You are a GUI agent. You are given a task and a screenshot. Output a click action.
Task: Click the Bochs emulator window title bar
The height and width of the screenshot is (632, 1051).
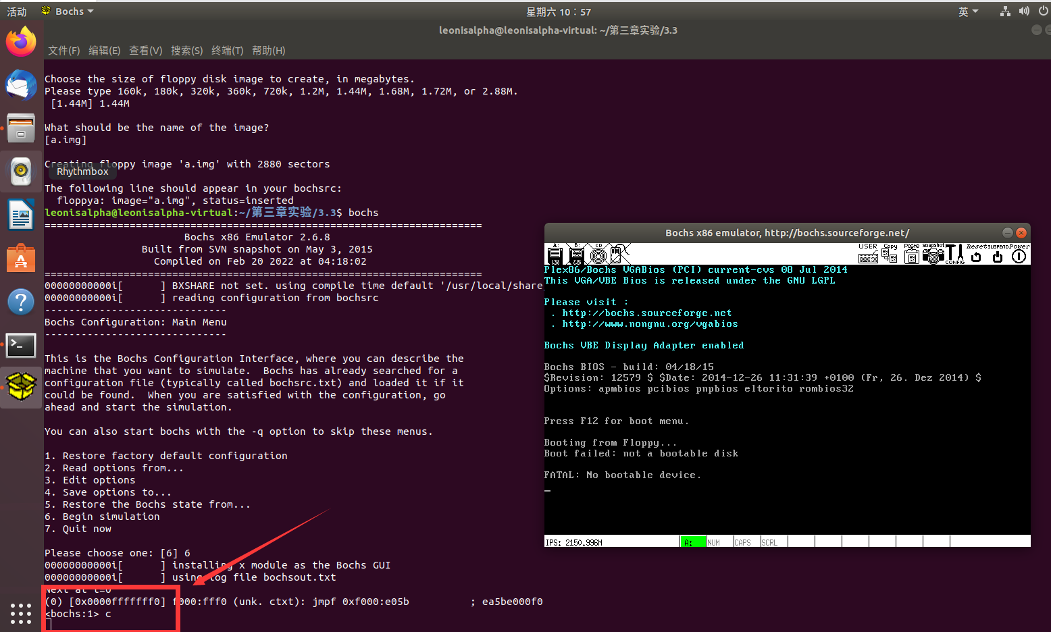click(x=787, y=233)
